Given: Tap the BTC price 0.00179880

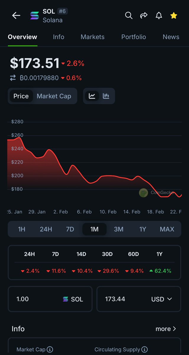Looking at the screenshot, I should pos(39,78).
